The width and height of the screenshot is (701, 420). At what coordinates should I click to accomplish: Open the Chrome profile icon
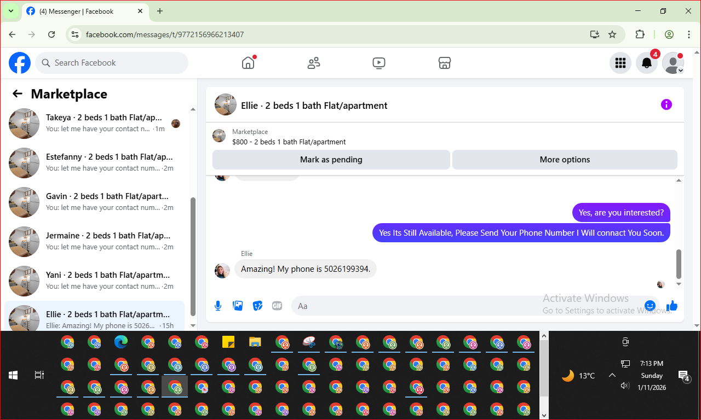pos(669,34)
